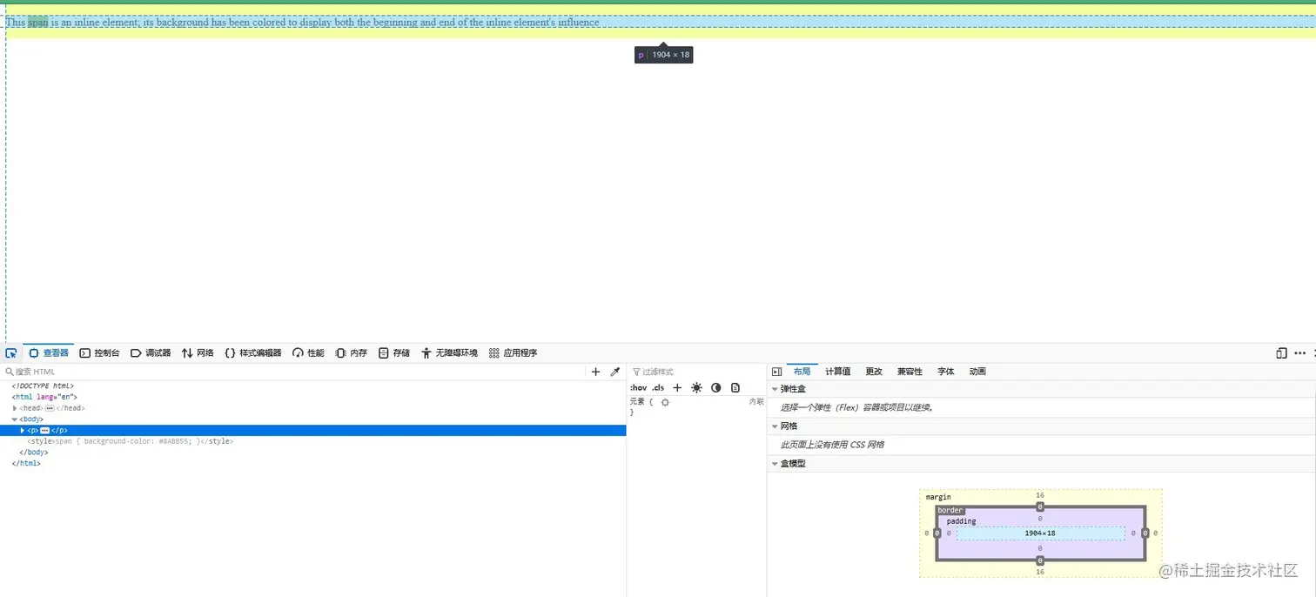Edit the right border value 0
The height and width of the screenshot is (597, 1316).
(1145, 533)
